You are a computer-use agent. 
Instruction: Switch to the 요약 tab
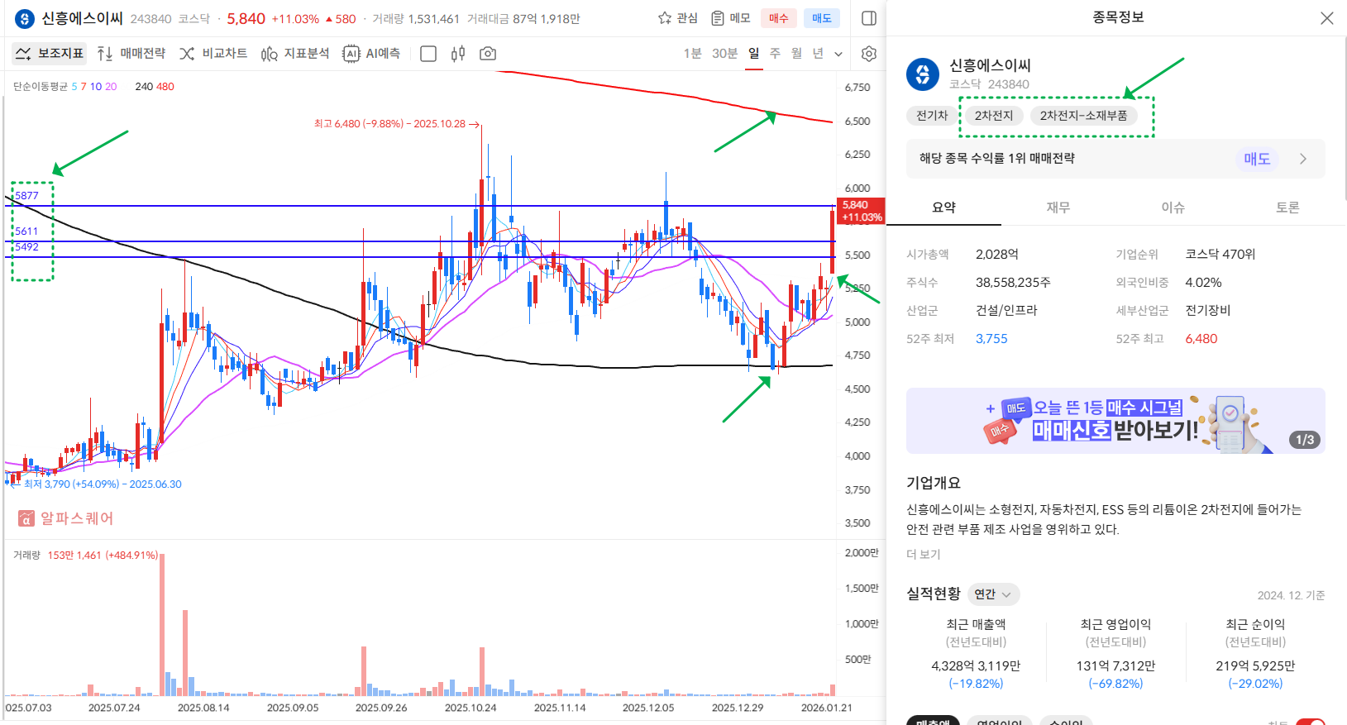point(943,207)
